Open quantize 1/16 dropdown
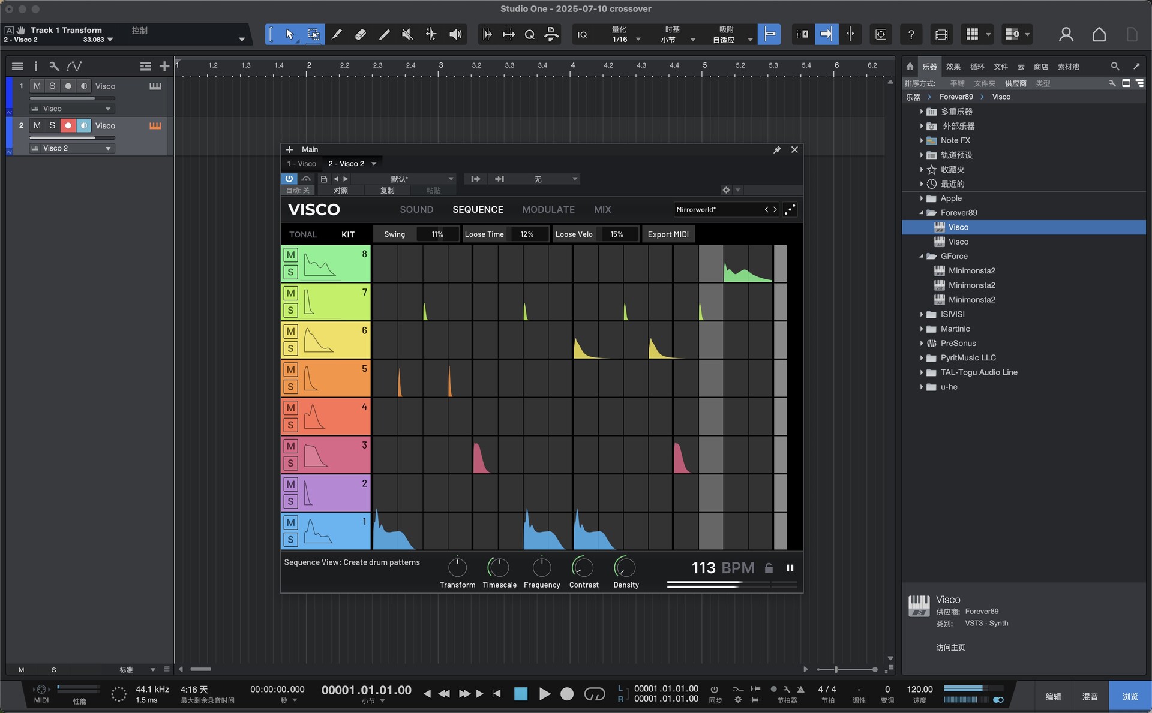The image size is (1152, 713). coord(638,40)
